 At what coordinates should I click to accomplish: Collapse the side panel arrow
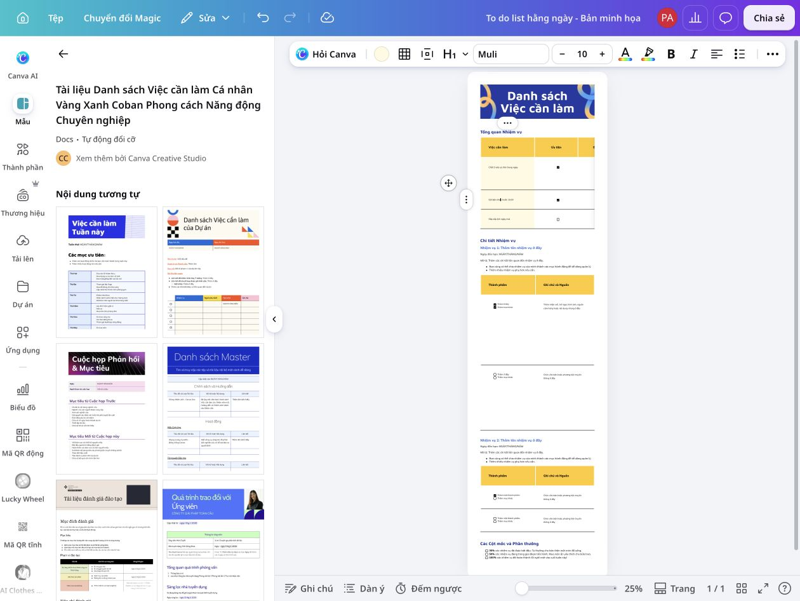click(x=274, y=319)
